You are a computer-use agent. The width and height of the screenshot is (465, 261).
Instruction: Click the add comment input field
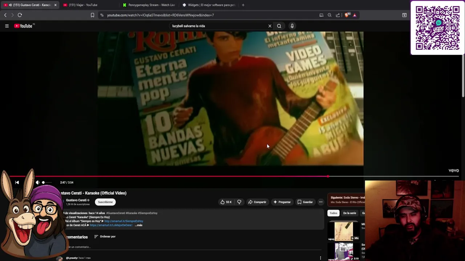[x=194, y=247]
